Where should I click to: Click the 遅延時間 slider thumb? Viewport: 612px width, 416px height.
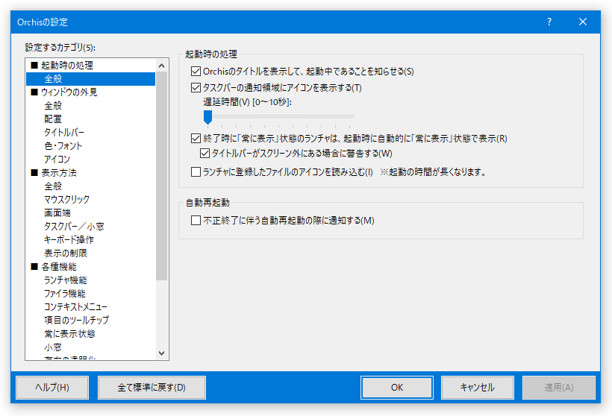coord(207,117)
